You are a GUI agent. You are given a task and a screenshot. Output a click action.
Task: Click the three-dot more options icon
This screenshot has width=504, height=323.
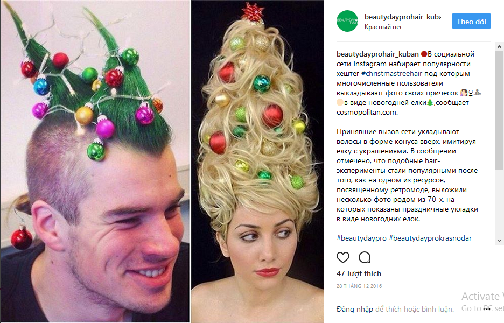(487, 308)
